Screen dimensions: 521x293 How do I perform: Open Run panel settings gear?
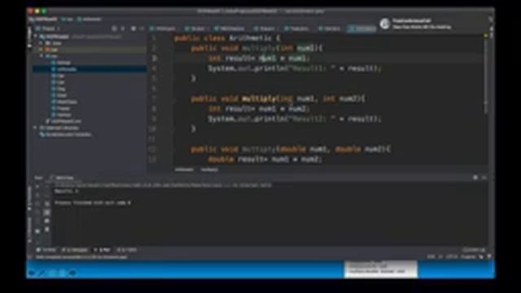pyautogui.click(x=475, y=177)
